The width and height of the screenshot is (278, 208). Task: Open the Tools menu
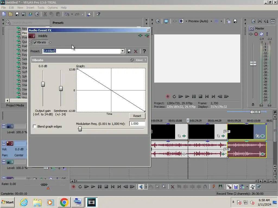(x=41, y=8)
